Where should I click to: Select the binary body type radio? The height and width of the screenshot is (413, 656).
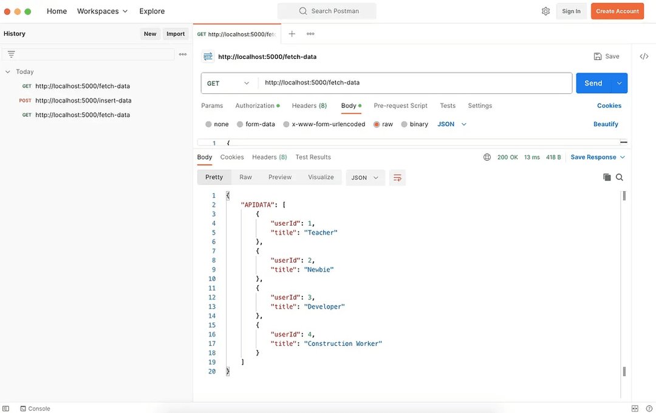(x=404, y=124)
